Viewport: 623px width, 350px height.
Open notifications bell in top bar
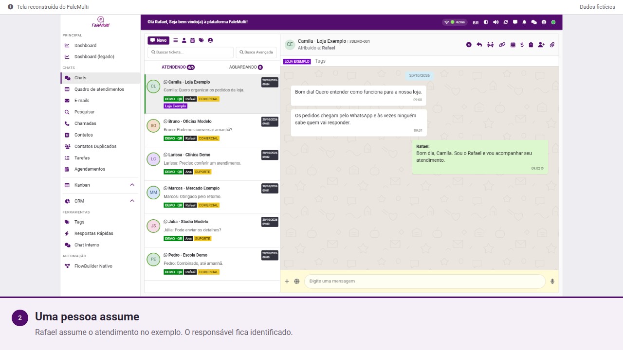(524, 22)
